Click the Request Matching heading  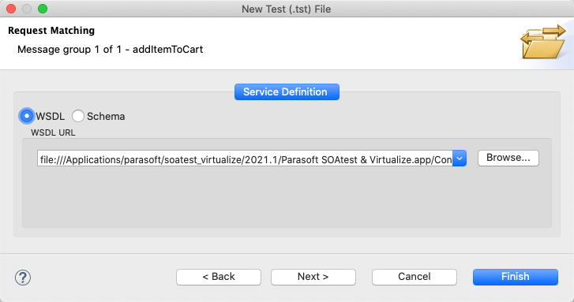point(51,30)
